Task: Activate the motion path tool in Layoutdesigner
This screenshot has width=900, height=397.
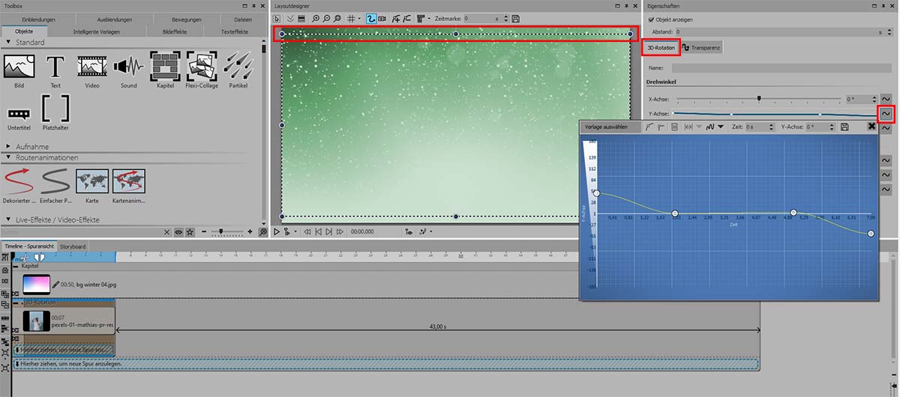Action: (371, 18)
